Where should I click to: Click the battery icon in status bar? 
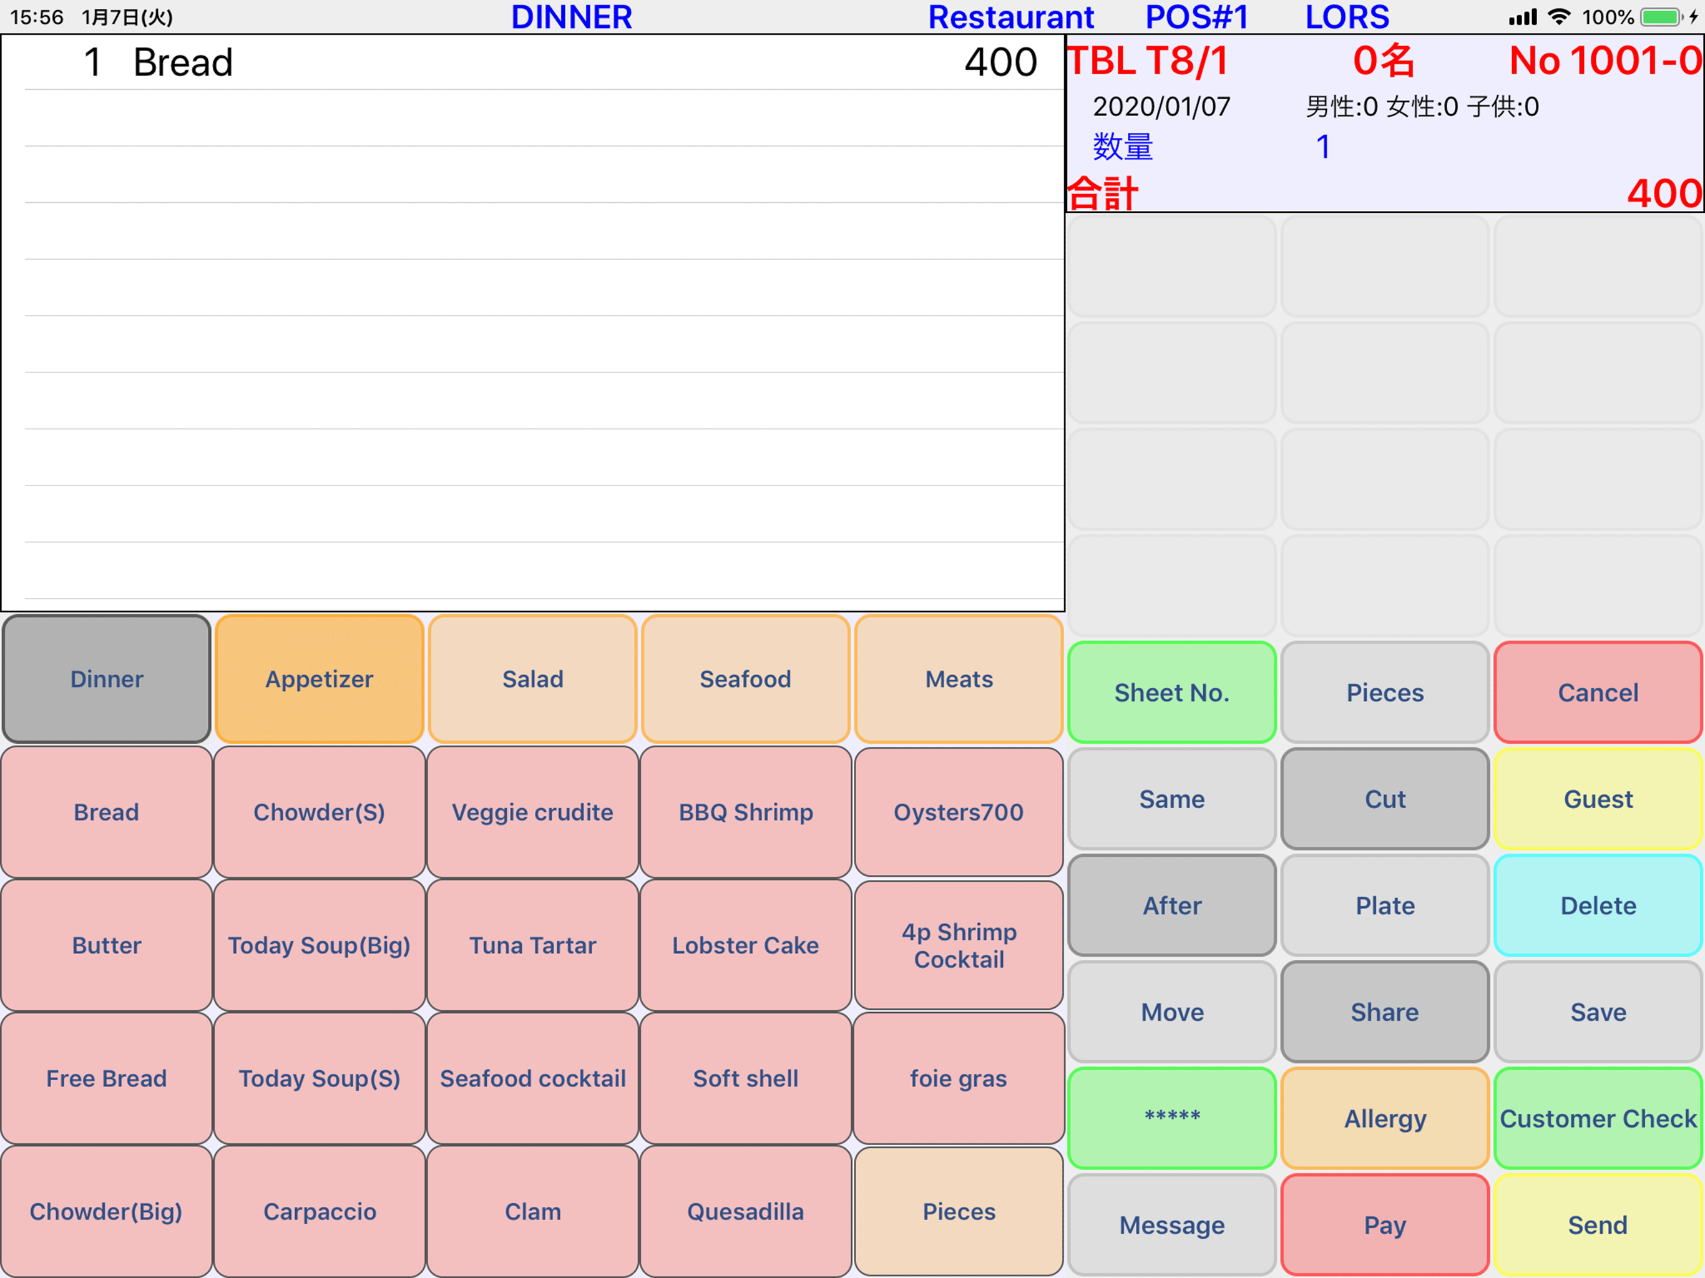(x=1661, y=17)
